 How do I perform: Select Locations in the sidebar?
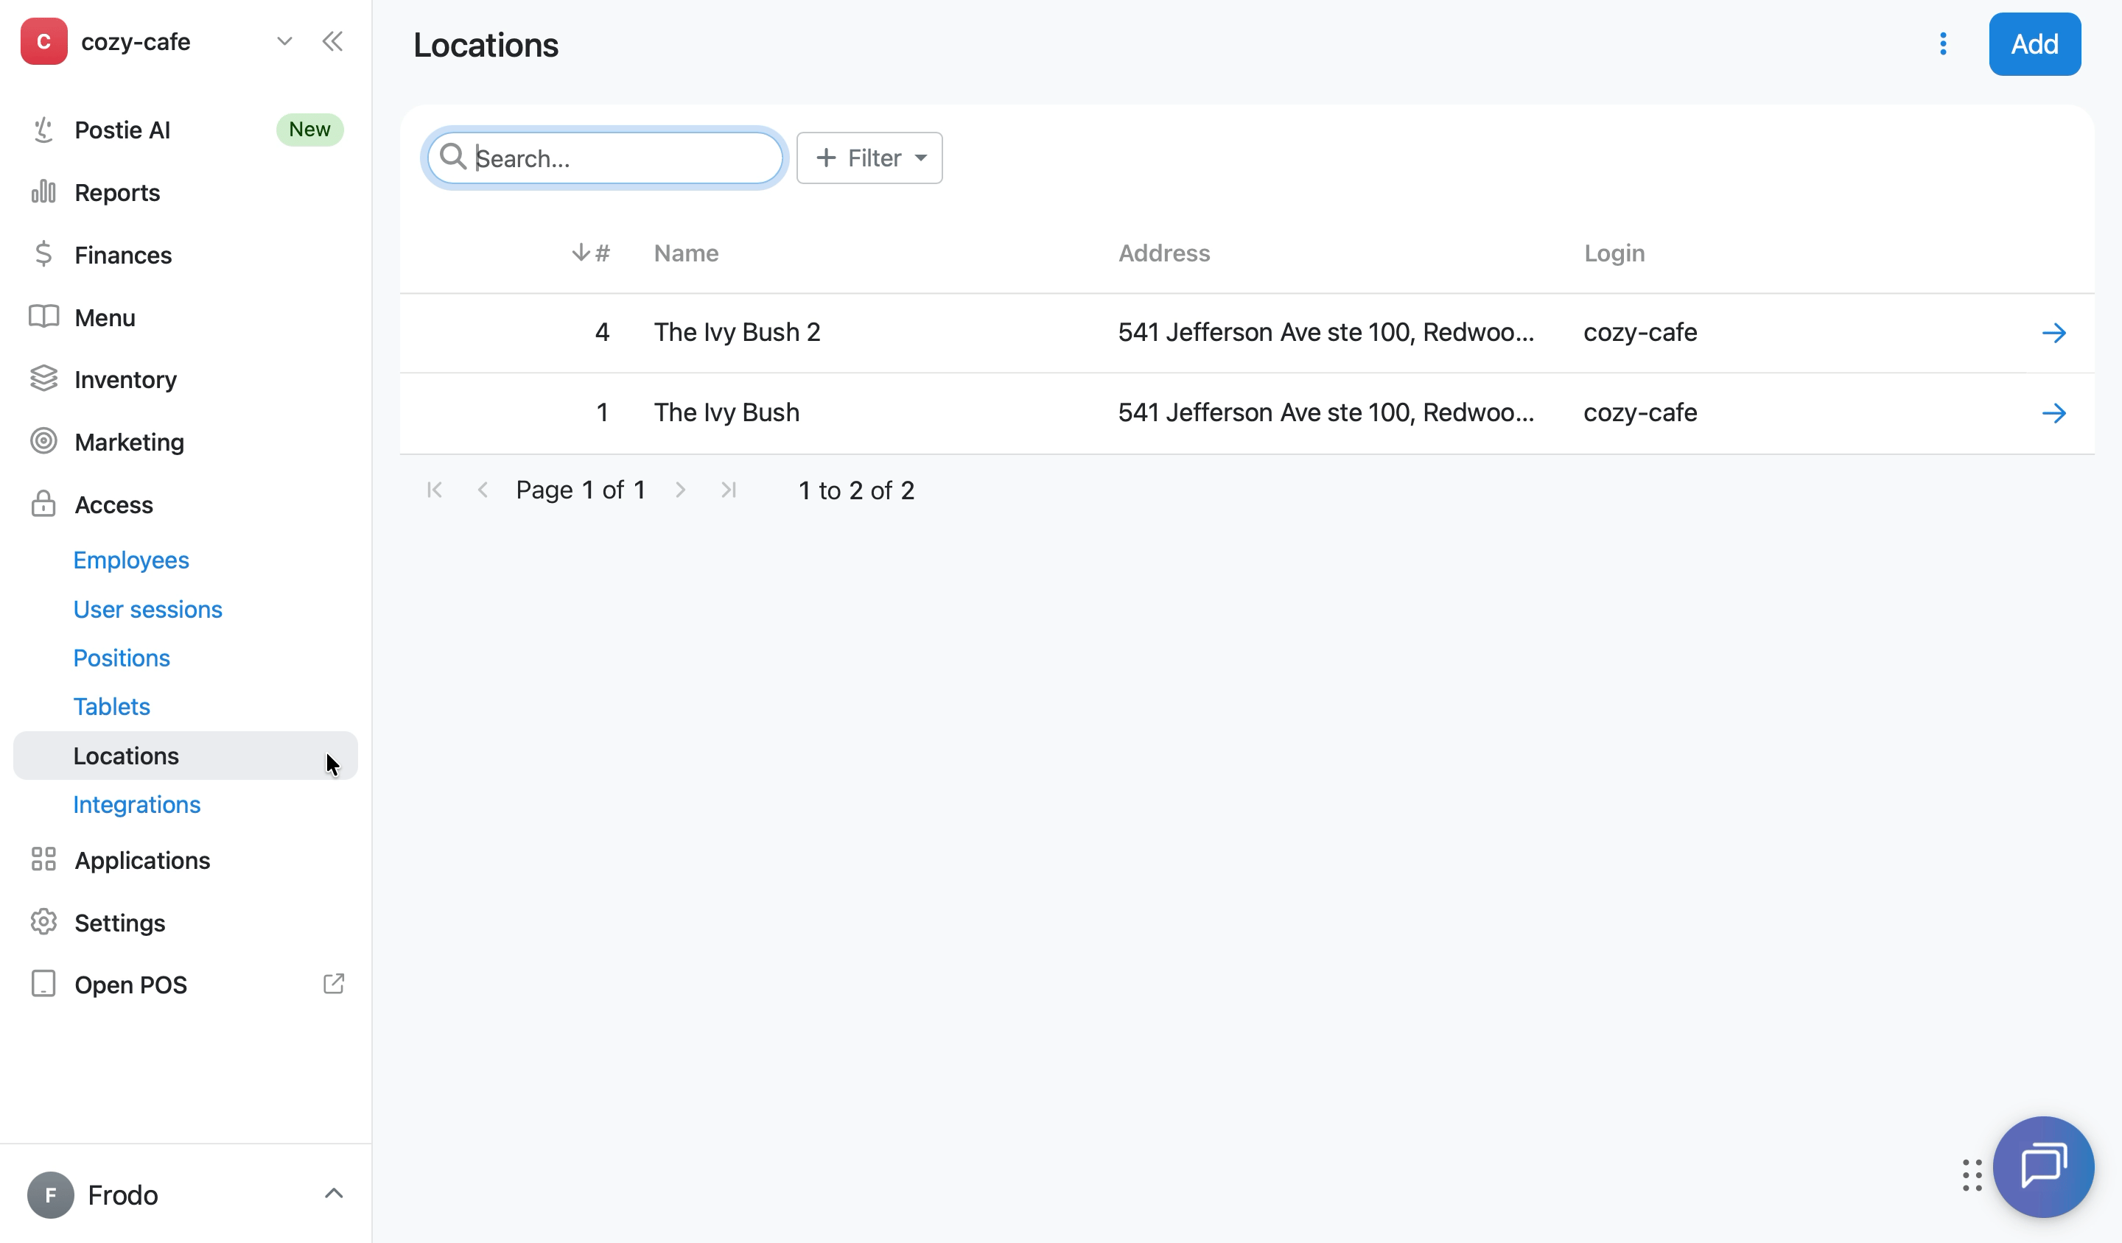coord(185,756)
